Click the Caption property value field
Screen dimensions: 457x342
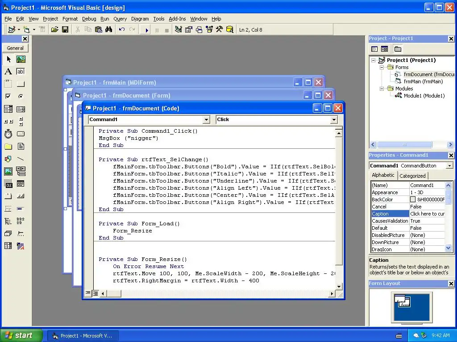click(427, 214)
